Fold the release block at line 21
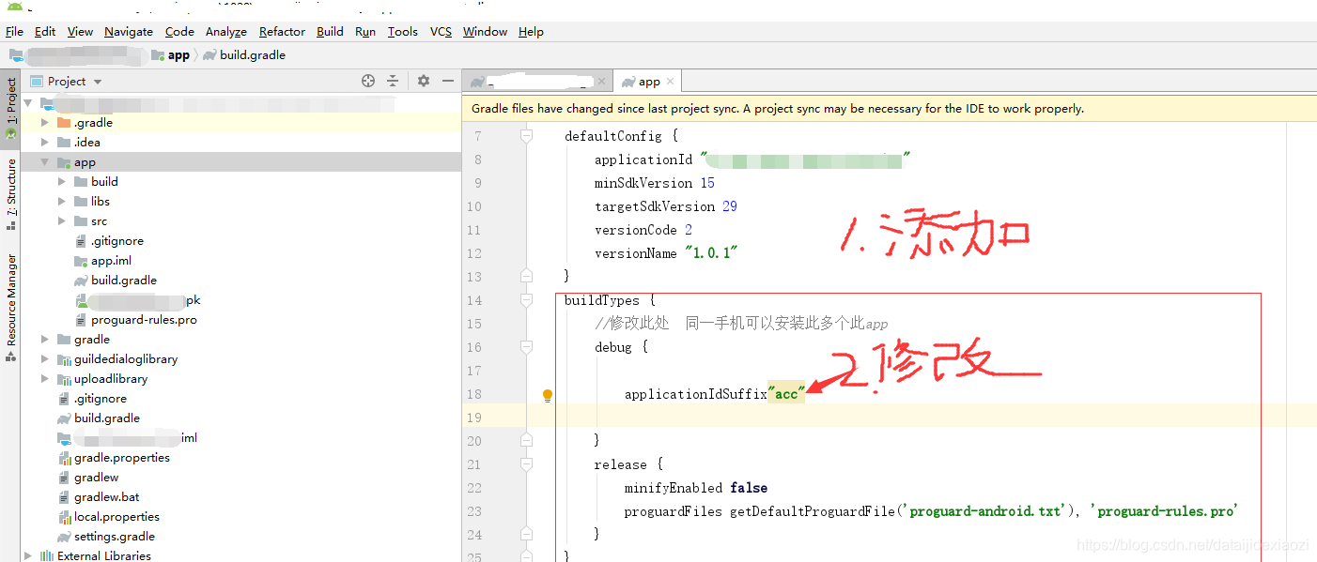The width and height of the screenshot is (1317, 562). (x=526, y=464)
